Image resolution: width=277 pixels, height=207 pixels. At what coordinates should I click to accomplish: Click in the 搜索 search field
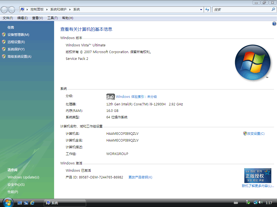pos(242,10)
